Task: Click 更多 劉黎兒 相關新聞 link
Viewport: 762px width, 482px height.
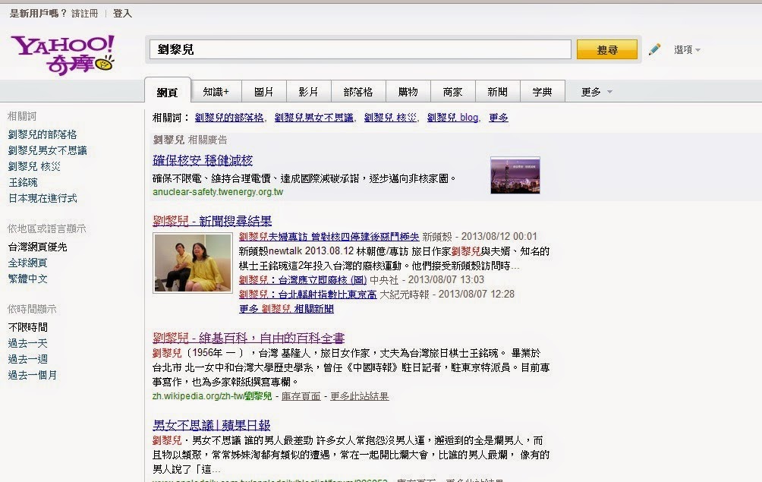Action: 286,309
